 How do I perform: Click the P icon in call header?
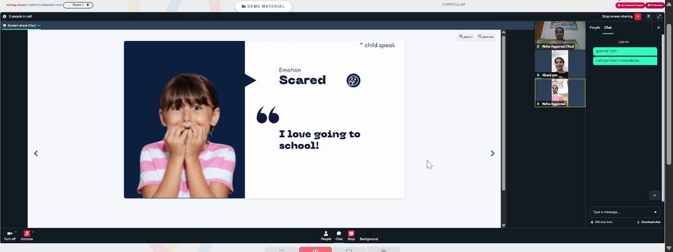pos(649,16)
